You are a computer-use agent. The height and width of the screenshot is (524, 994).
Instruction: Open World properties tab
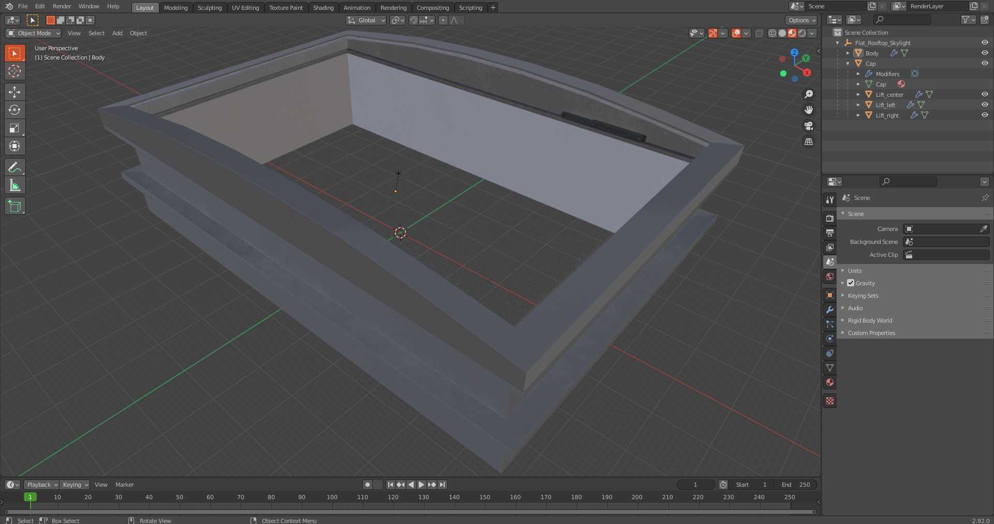pyautogui.click(x=830, y=276)
